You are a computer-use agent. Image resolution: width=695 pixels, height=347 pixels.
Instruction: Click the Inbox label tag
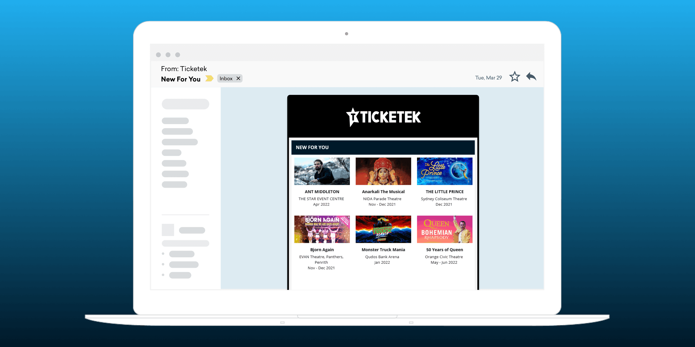(x=226, y=78)
